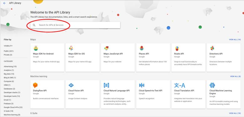Click the Machine learning section heading
The width and height of the screenshot is (244, 117).
click(38, 76)
